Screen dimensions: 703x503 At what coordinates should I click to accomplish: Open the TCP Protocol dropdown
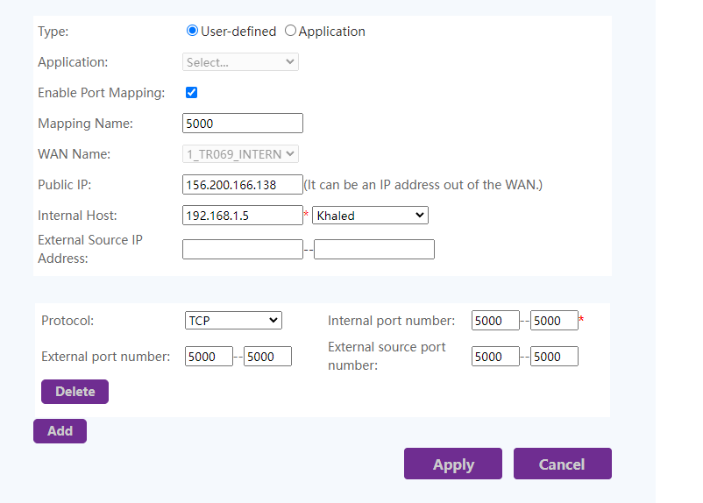pyautogui.click(x=233, y=321)
